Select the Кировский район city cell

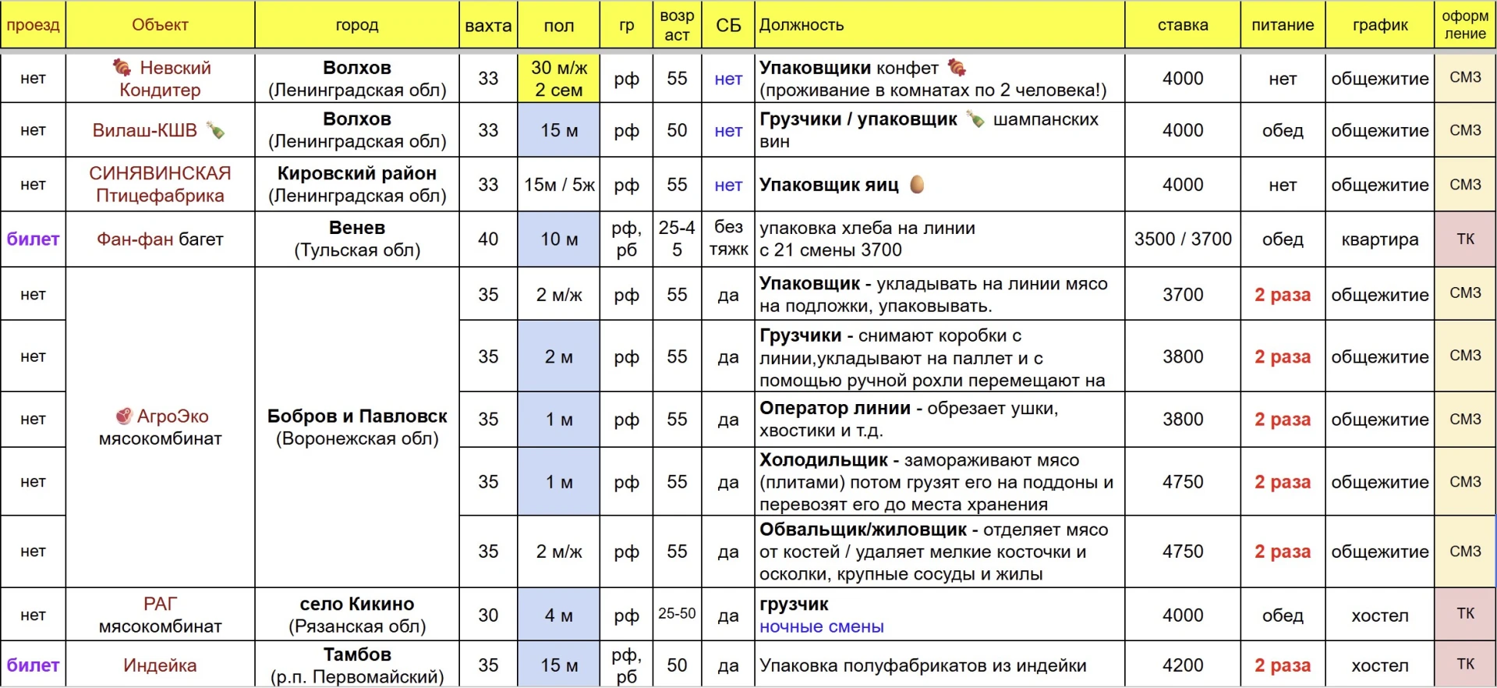click(357, 185)
